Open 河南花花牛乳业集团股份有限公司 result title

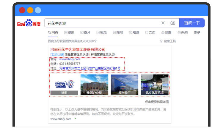78,49
